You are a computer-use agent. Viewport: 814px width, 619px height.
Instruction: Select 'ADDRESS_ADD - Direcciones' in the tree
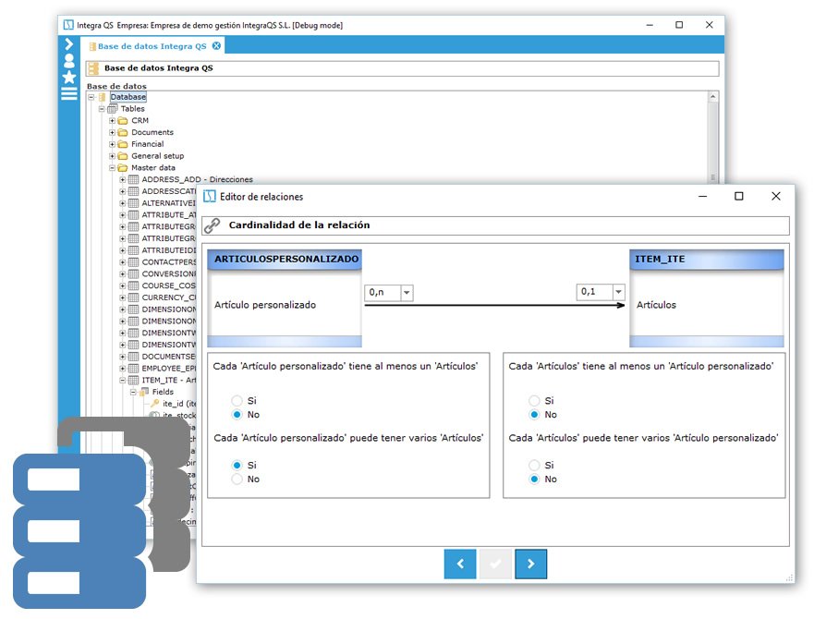(198, 179)
